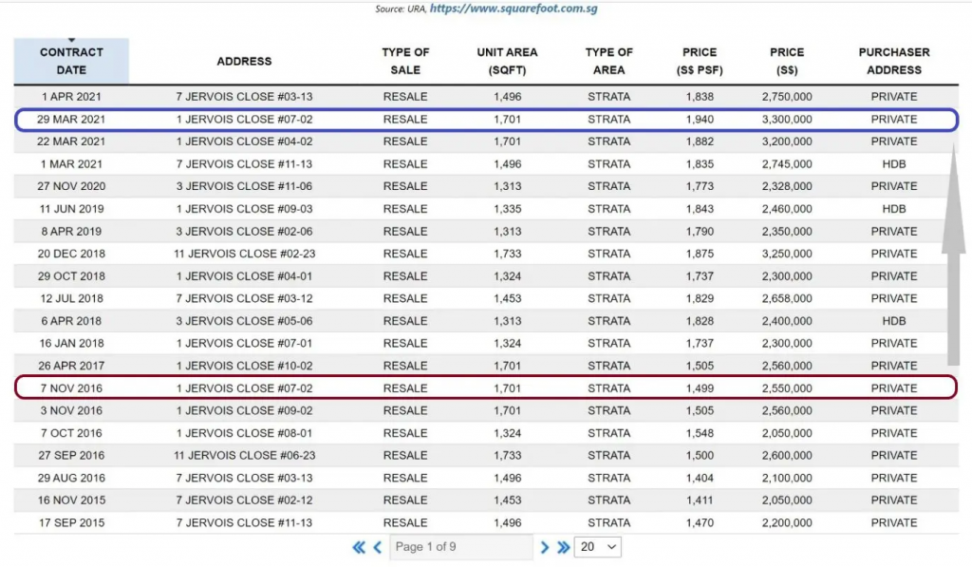The width and height of the screenshot is (972, 567).
Task: Click address 11 JERVOIS CLOSE #02-23
Action: point(244,254)
